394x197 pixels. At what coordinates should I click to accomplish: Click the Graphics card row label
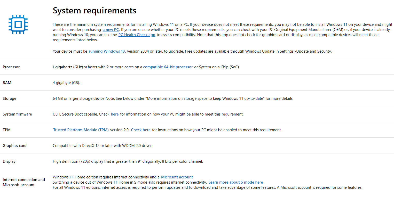click(15, 146)
